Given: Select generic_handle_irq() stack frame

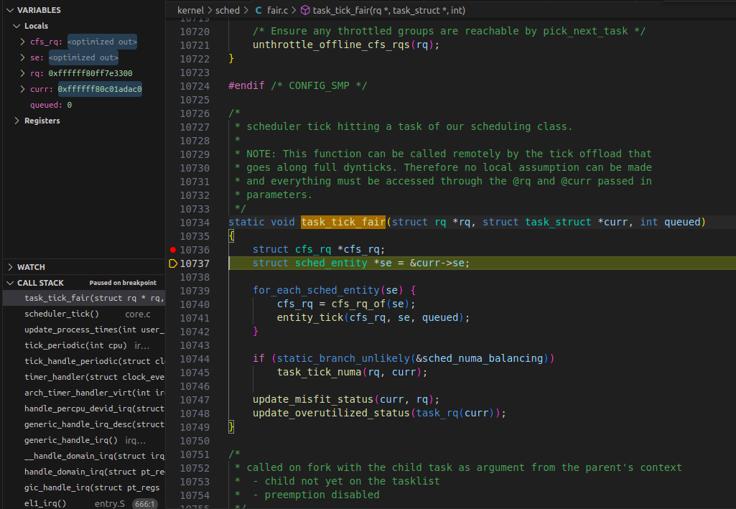Looking at the screenshot, I should tap(84, 440).
